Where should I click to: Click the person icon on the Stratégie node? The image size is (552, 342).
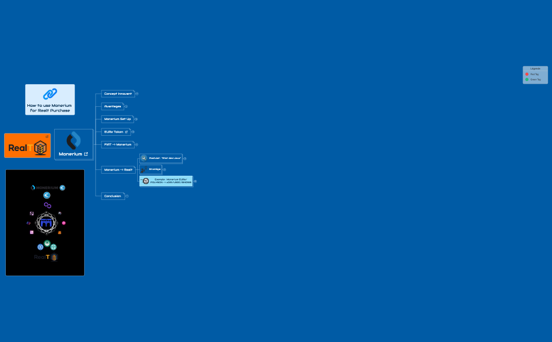tap(144, 169)
